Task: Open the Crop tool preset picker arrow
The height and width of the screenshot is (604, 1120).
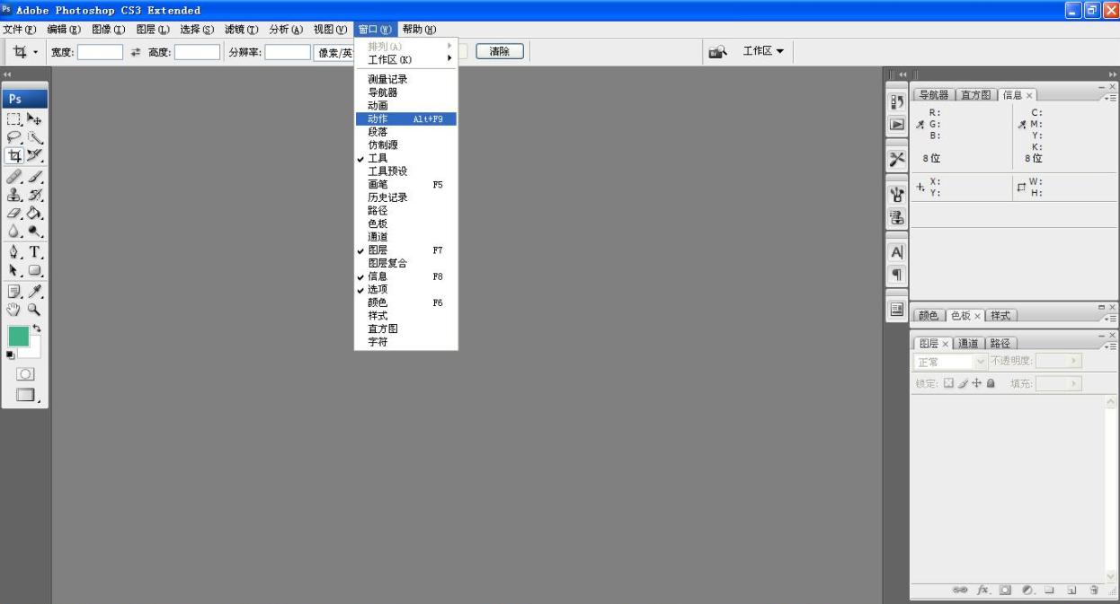Action: point(36,52)
